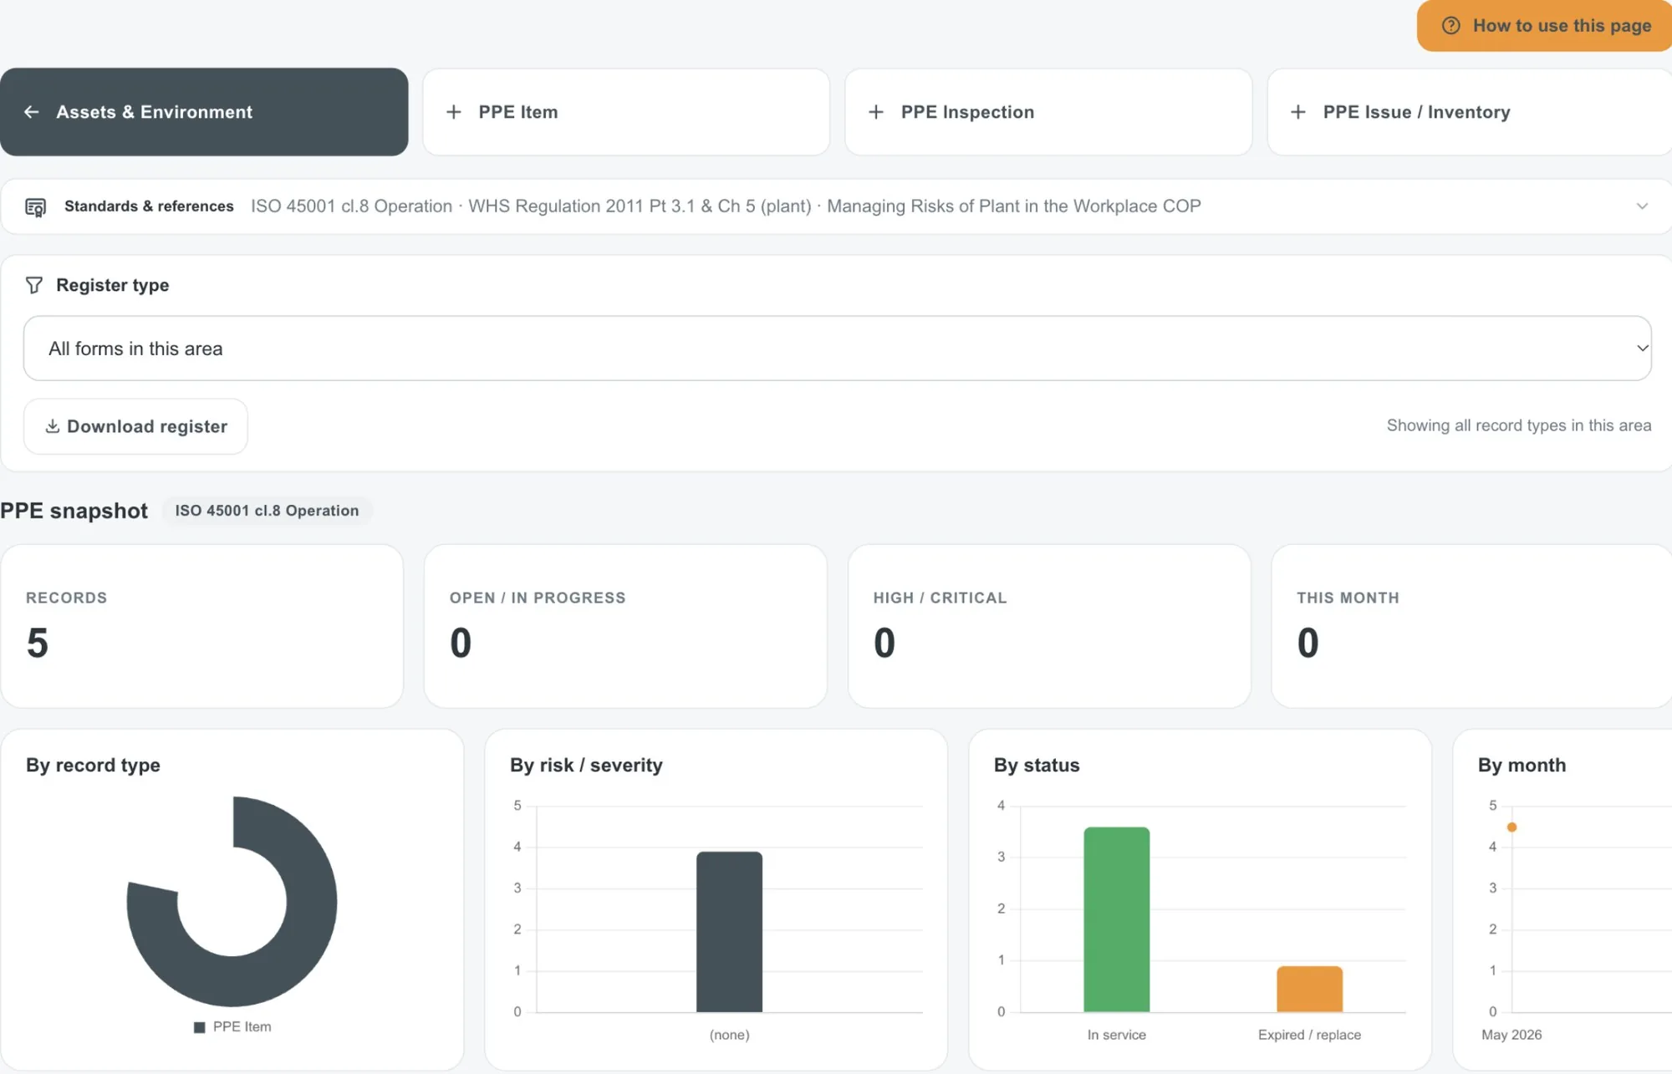Click the download arrow icon on Download register
Viewport: 1672px width, 1074px height.
(52, 426)
